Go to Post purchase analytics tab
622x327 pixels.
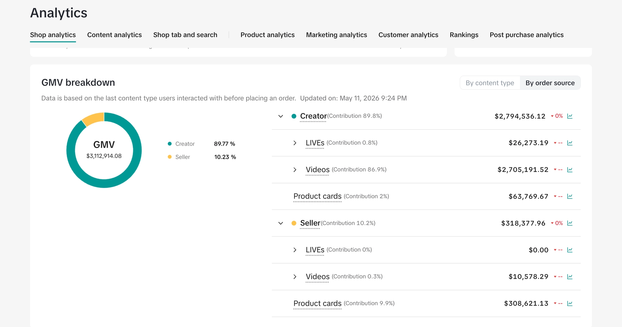coord(527,35)
